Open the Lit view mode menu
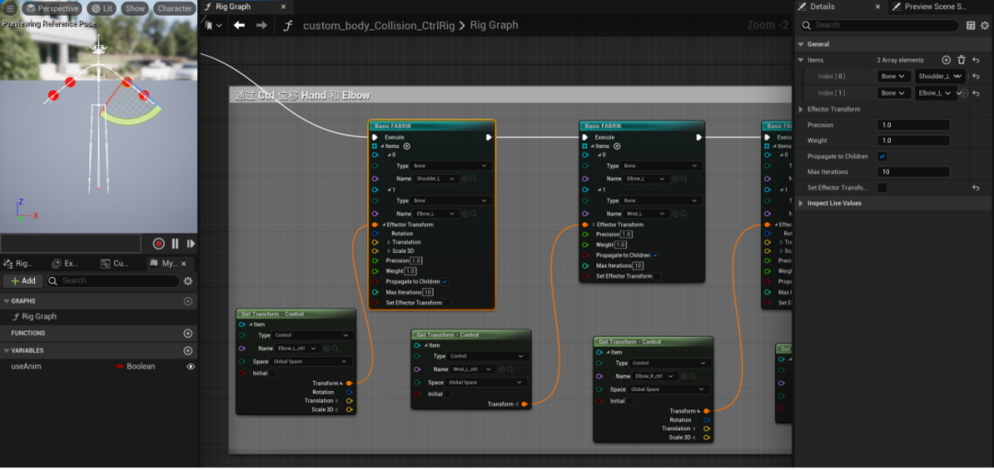This screenshot has width=994, height=470. click(102, 8)
